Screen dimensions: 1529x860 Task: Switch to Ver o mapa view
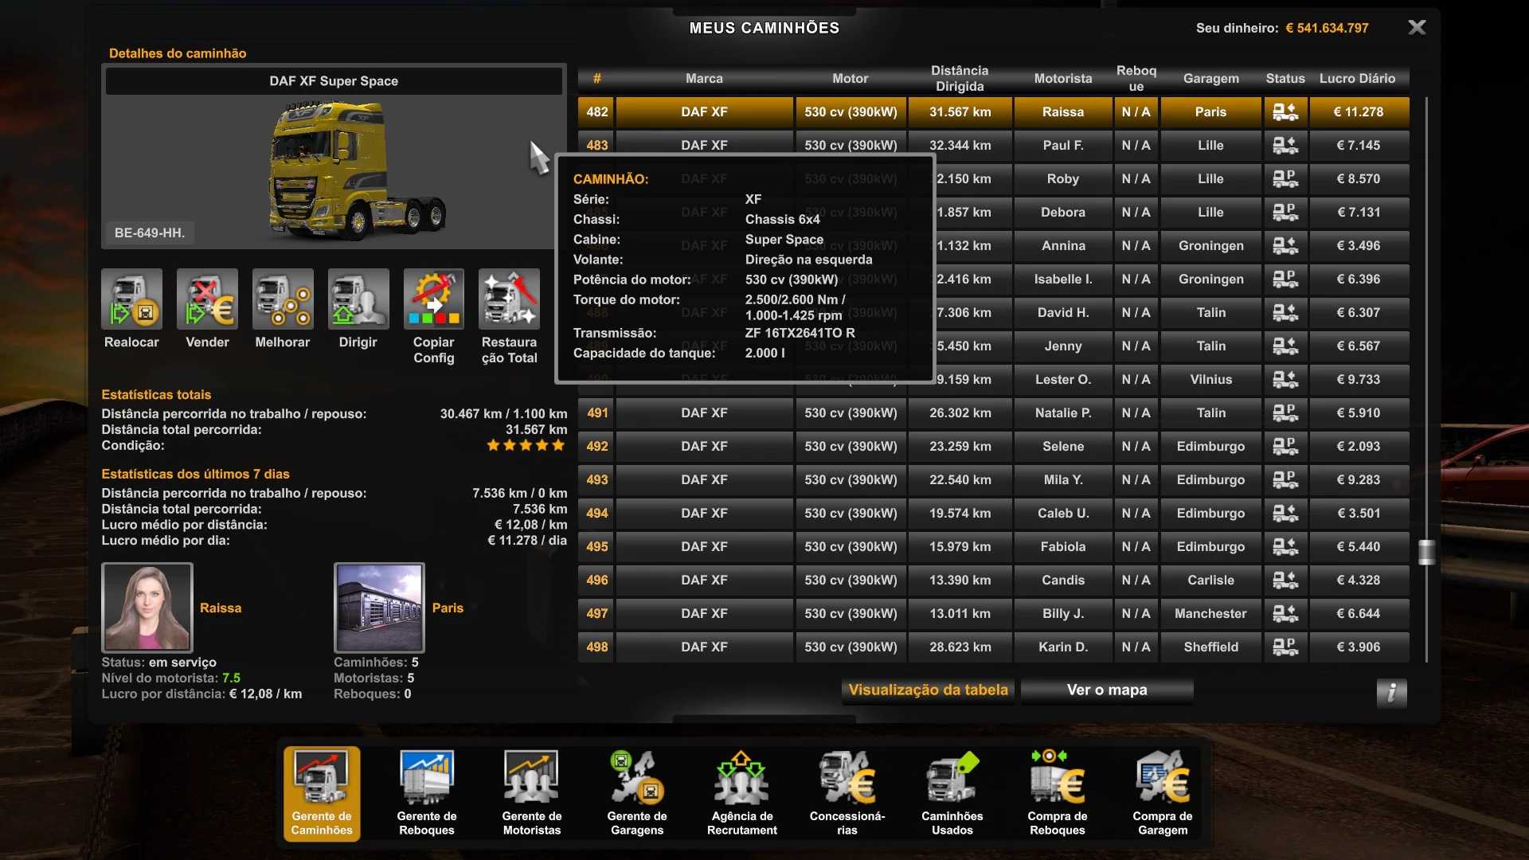1106,690
